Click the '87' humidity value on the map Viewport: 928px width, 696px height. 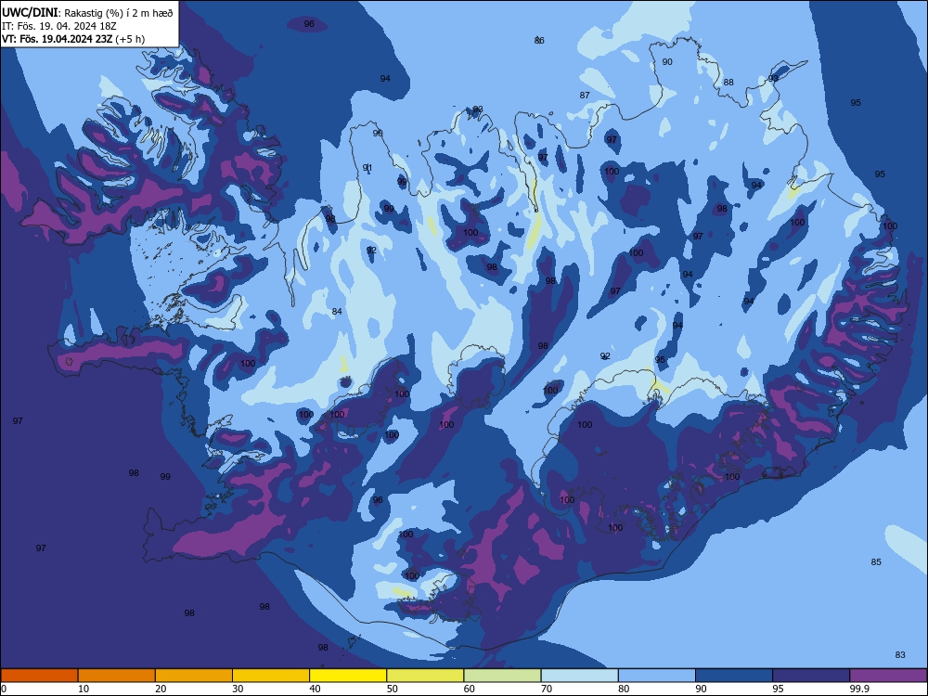click(585, 95)
